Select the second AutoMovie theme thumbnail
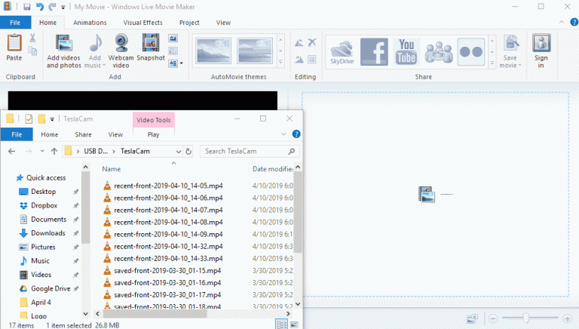 (x=255, y=51)
